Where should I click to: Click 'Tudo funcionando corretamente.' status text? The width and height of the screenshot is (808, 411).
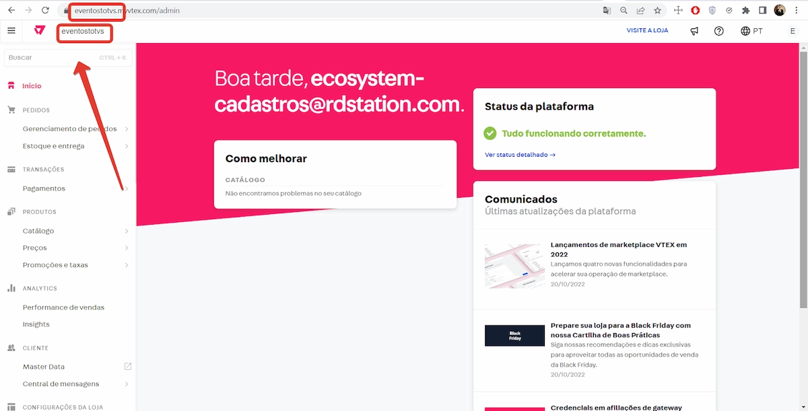[x=574, y=133]
